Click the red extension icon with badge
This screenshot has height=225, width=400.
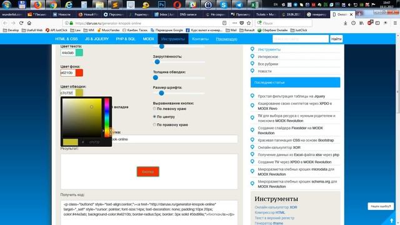369,22
